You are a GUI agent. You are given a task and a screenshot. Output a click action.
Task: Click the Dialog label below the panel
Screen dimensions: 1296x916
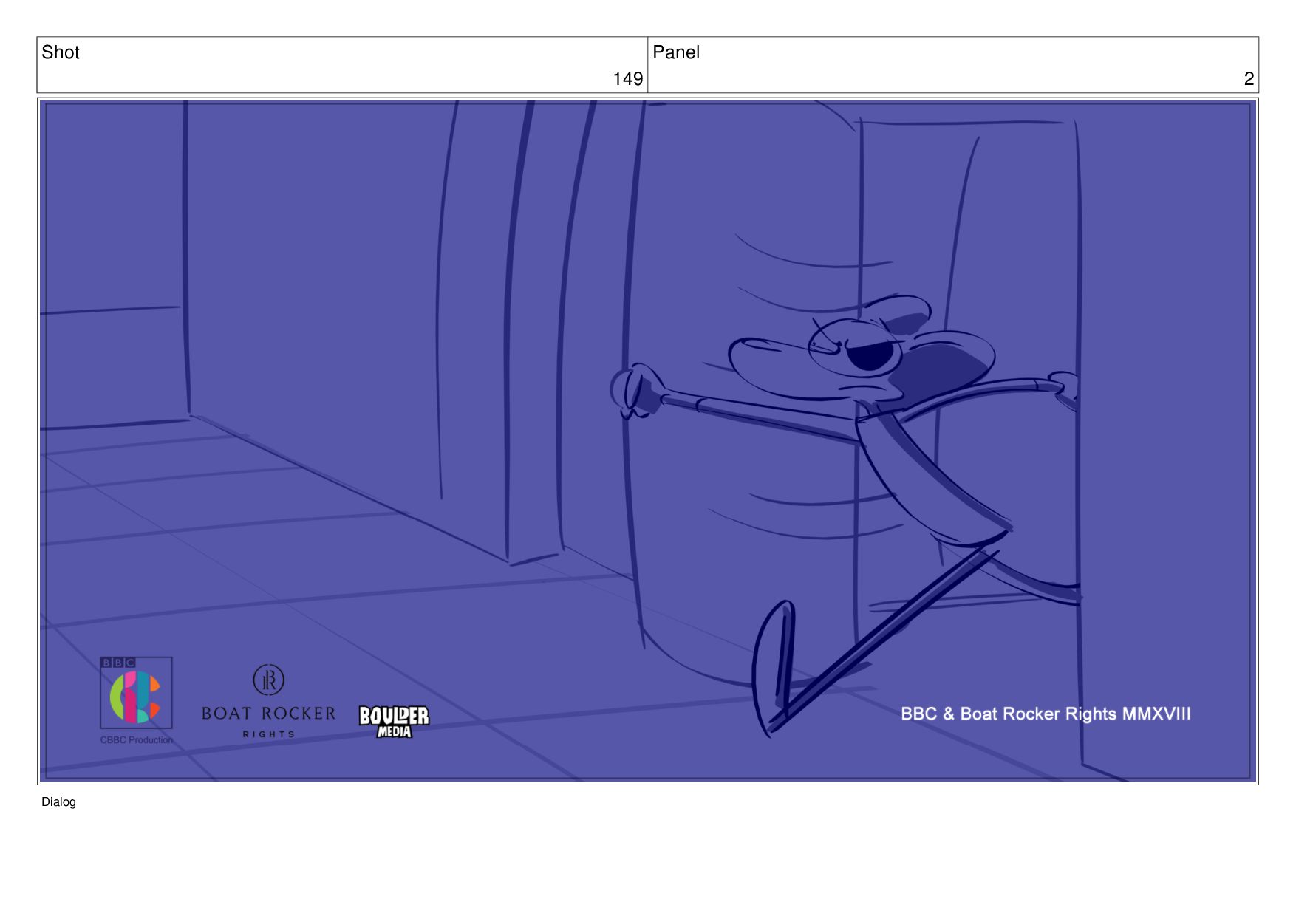pos(58,802)
